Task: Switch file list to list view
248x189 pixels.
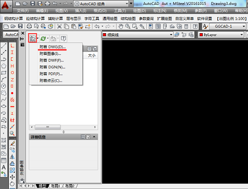Action: pos(89,48)
